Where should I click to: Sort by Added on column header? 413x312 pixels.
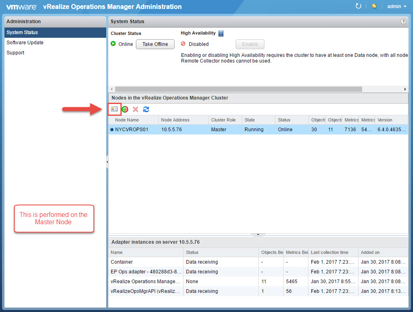point(383,252)
